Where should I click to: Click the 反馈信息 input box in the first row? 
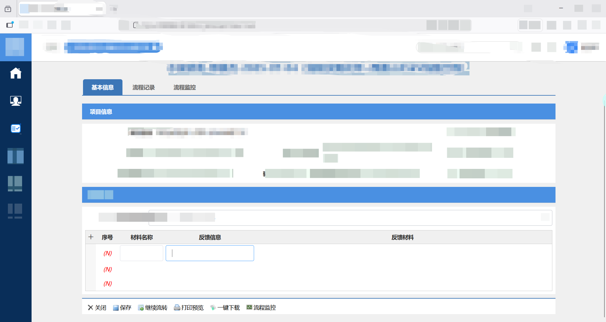click(x=210, y=253)
